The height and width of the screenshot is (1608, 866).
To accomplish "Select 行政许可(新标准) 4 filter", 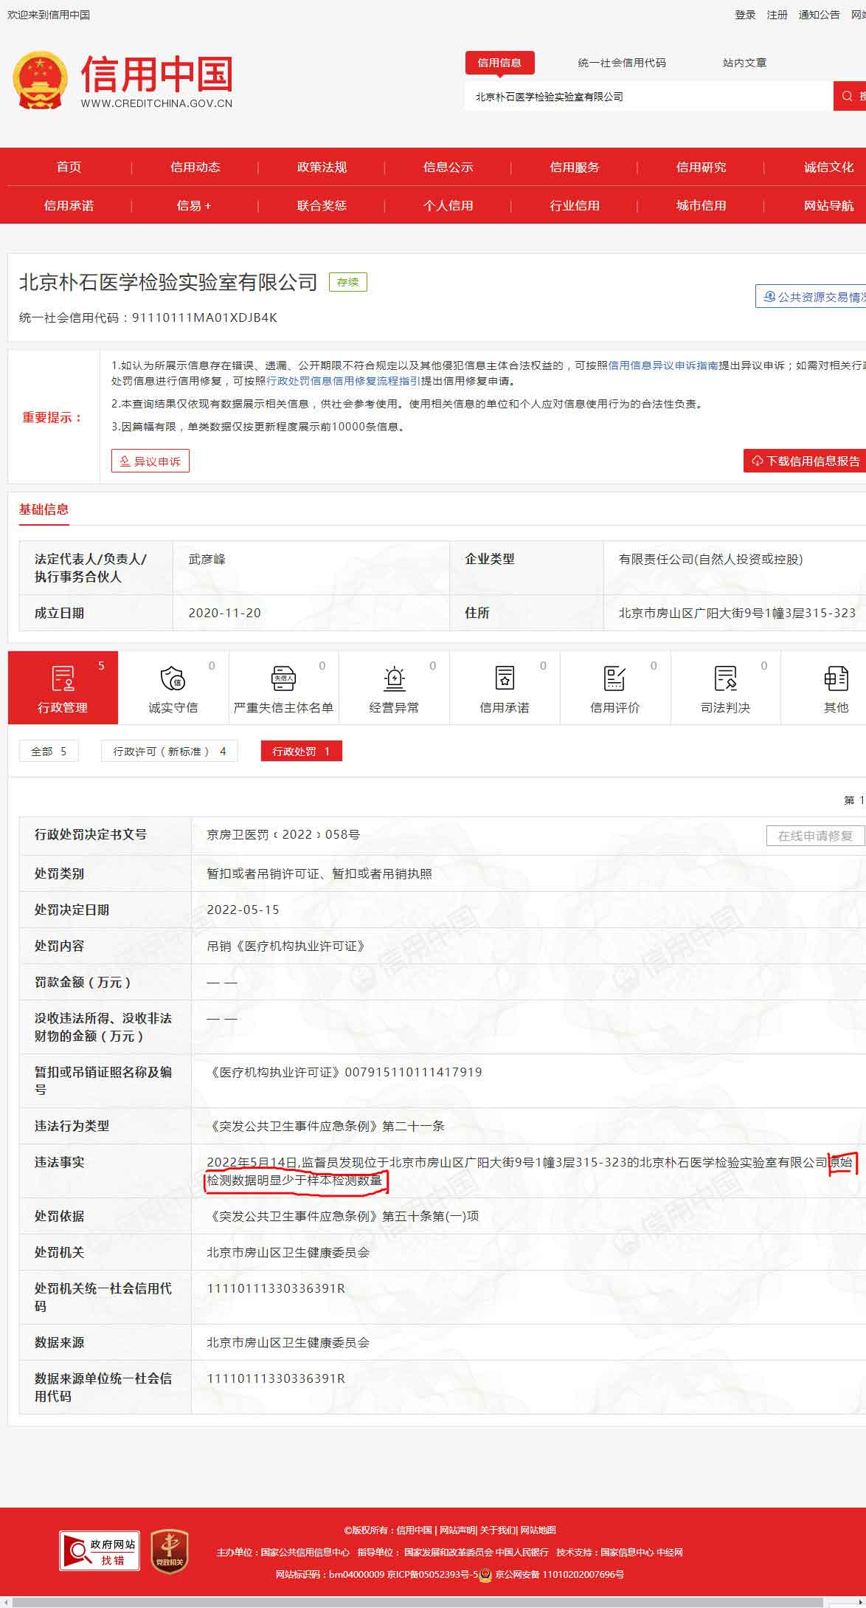I will coord(170,751).
